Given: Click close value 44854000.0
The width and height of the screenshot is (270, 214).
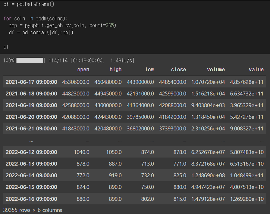Looking at the screenshot, I should tap(173, 82).
